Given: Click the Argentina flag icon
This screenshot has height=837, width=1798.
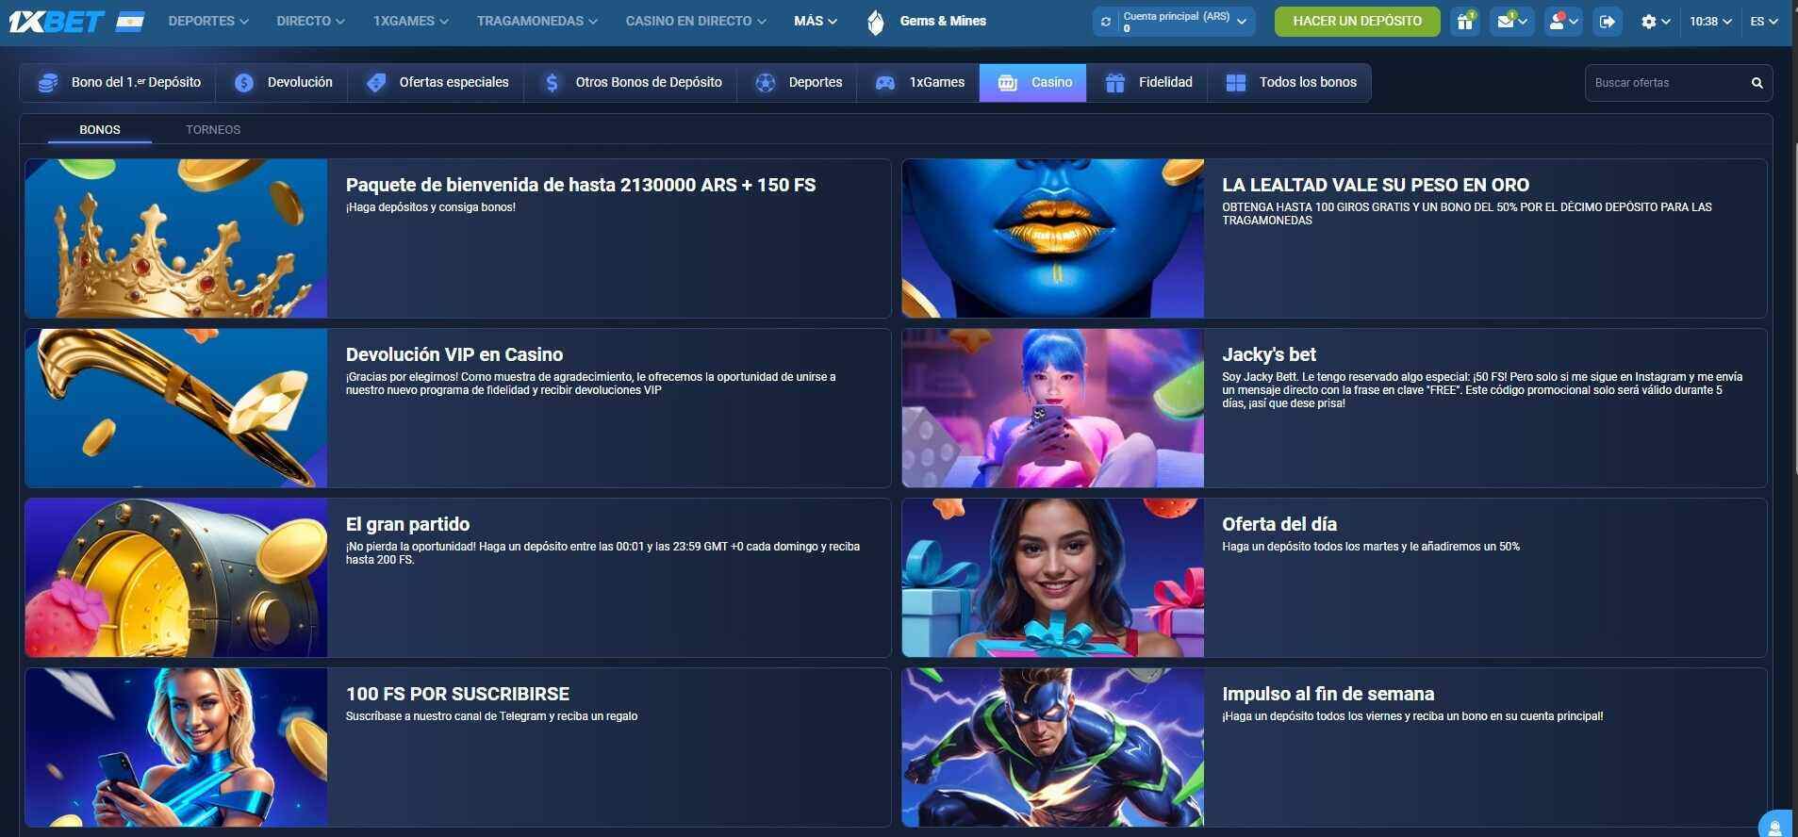Looking at the screenshot, I should pos(130,21).
